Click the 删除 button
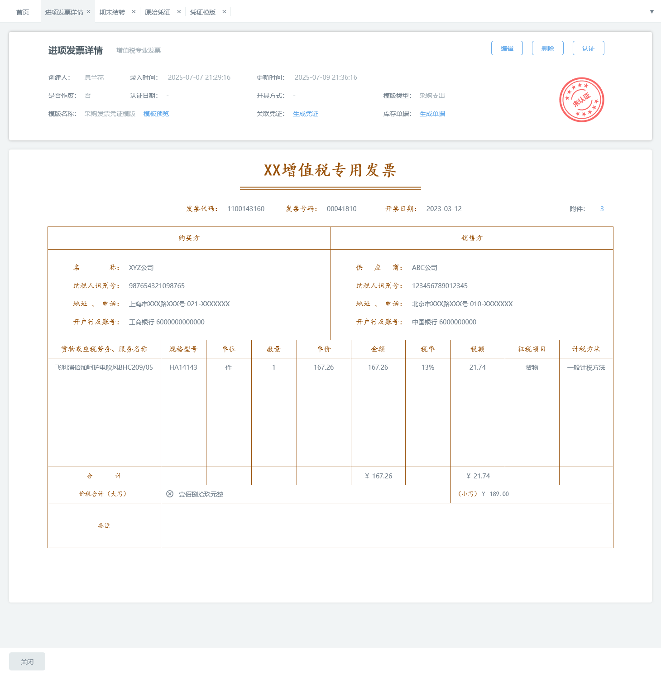The width and height of the screenshot is (661, 675). [548, 48]
